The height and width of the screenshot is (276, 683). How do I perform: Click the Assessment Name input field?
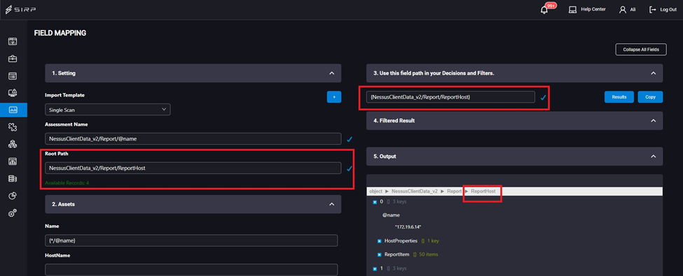point(193,138)
